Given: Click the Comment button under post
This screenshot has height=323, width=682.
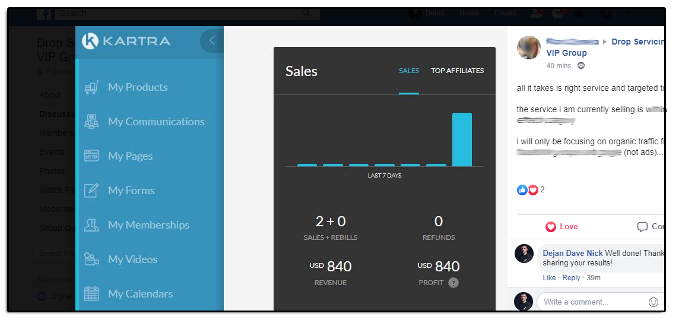Looking at the screenshot, I should (651, 227).
